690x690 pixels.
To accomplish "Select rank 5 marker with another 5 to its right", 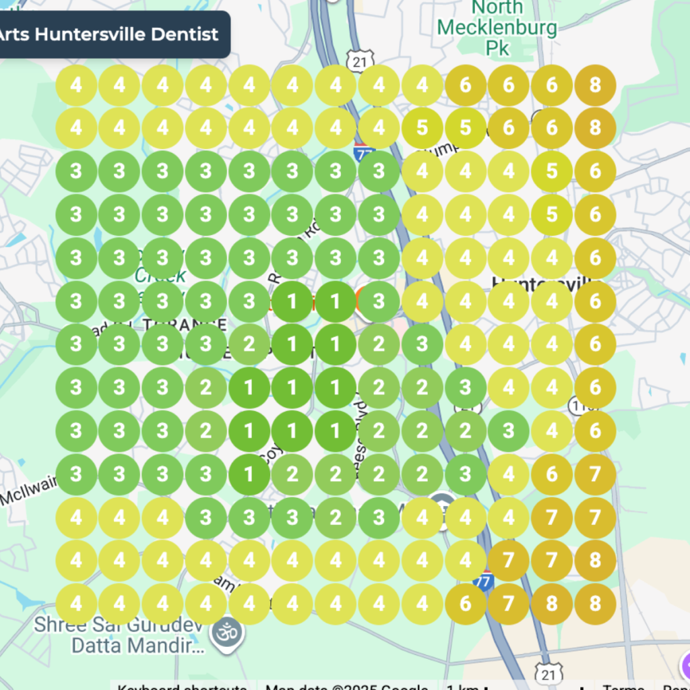I will pos(422,128).
